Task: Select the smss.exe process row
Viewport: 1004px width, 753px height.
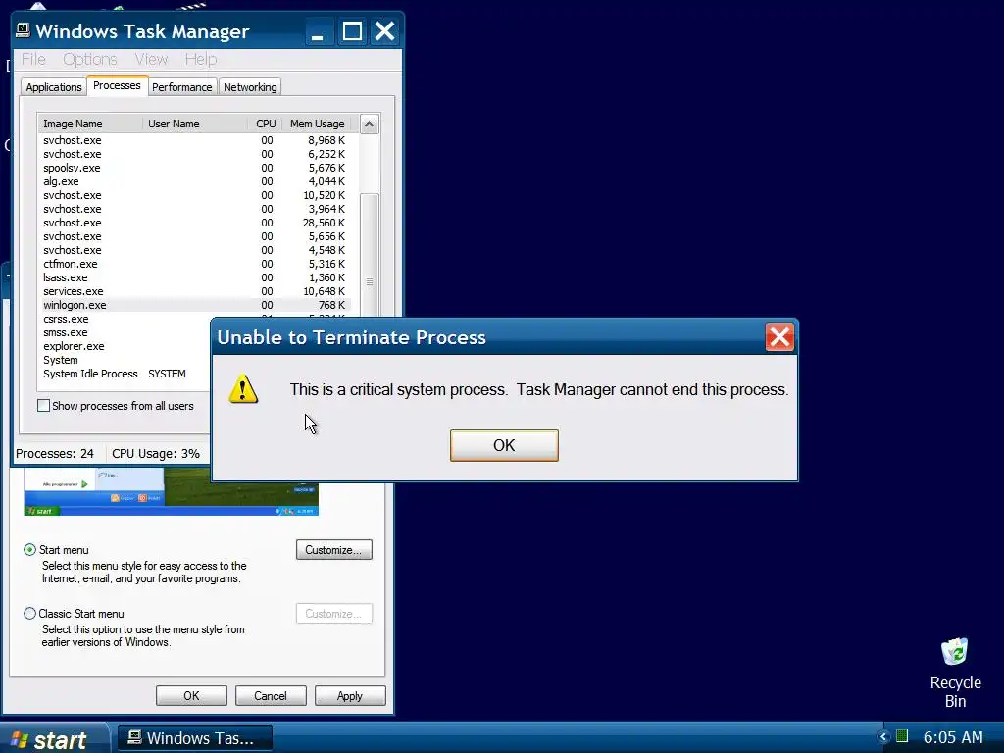Action: click(x=125, y=332)
